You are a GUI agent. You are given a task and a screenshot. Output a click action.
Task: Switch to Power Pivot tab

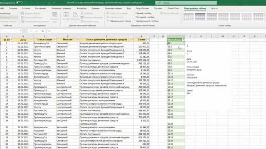tap(173, 8)
